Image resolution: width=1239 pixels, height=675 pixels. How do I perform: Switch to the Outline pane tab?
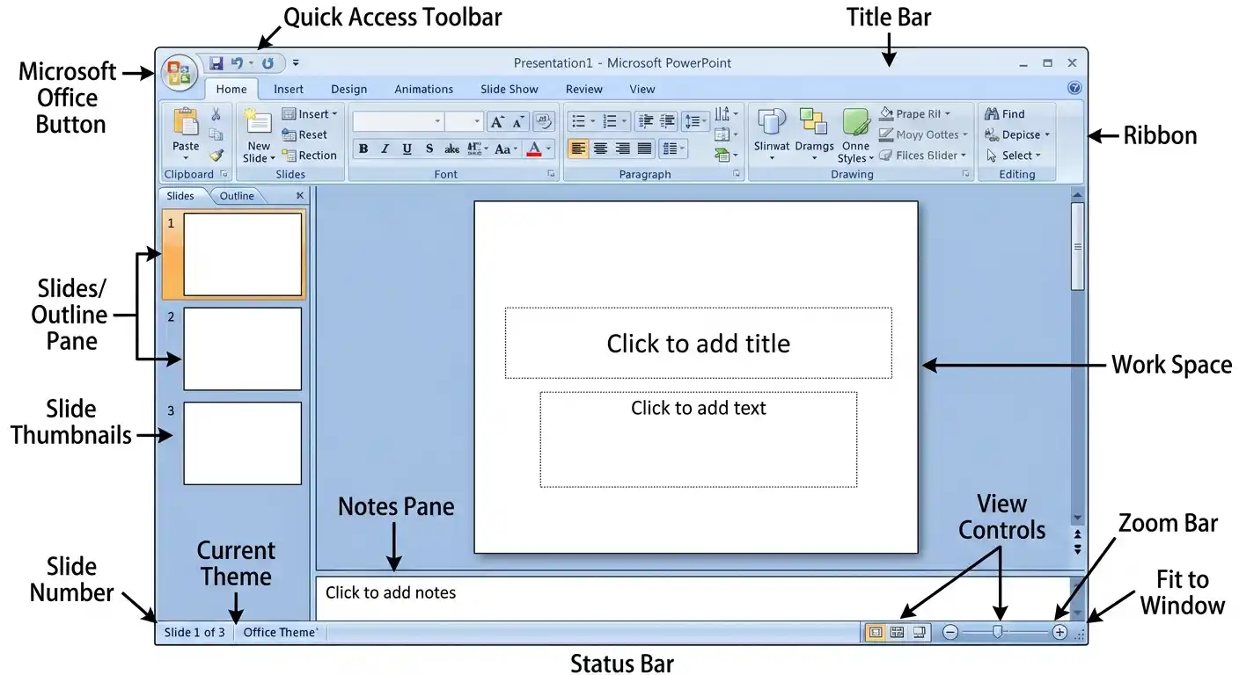click(237, 196)
